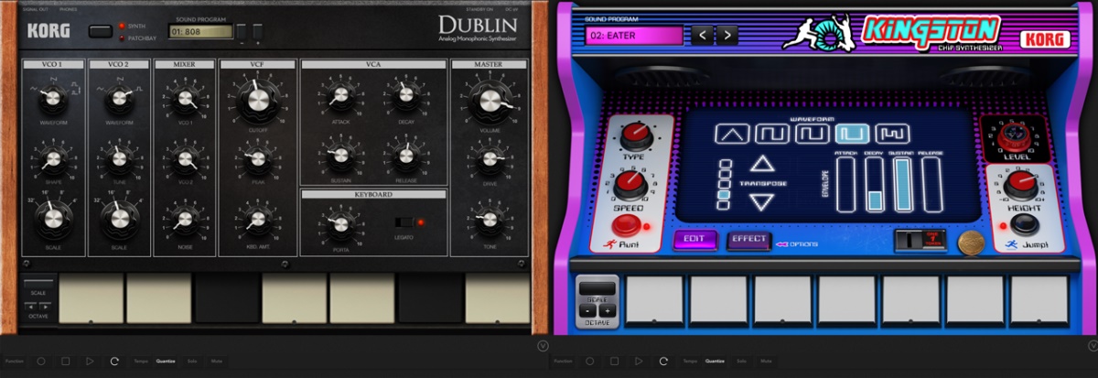Click the loop arrow icon under Dublin
The width and height of the screenshot is (1098, 378).
[x=114, y=362]
